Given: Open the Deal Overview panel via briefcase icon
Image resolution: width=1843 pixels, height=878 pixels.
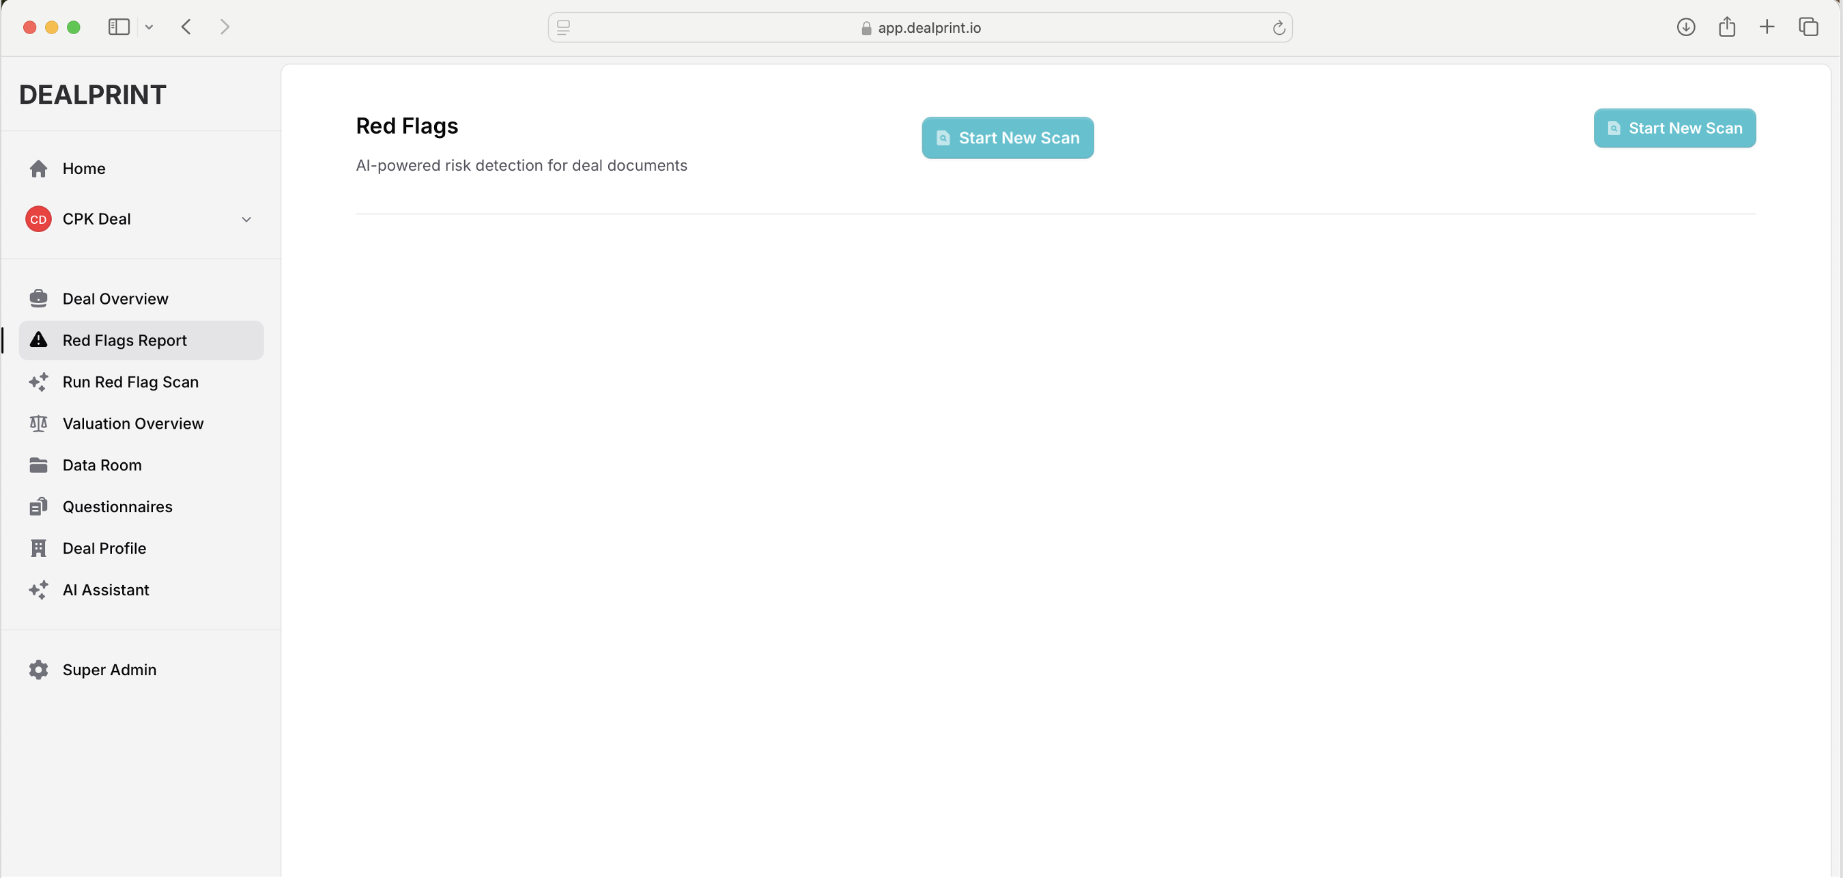Looking at the screenshot, I should click(x=39, y=298).
